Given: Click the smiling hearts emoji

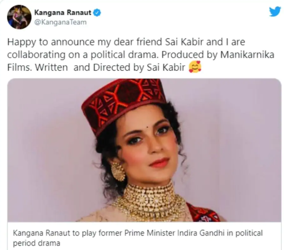Looking at the screenshot, I should [x=195, y=67].
